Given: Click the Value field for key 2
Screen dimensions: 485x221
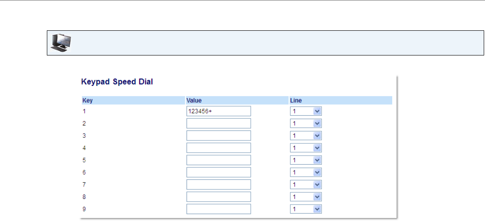Looking at the screenshot, I should point(218,123).
